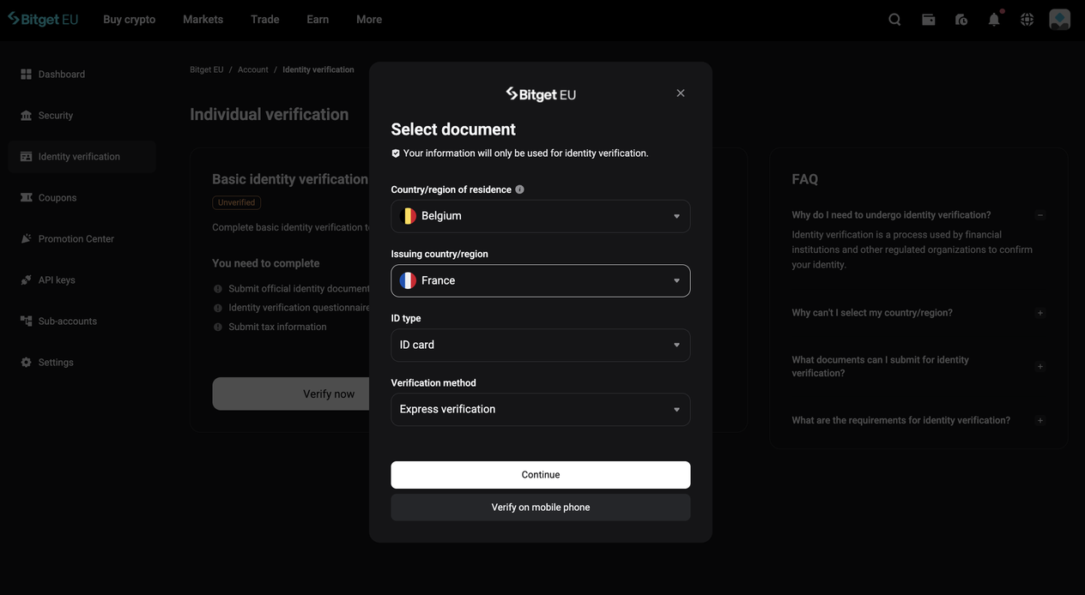Screen dimensions: 1085x595
Task: Collapse the 'Why do I need to undergo identity verification?' FAQ
Action: tap(1040, 215)
